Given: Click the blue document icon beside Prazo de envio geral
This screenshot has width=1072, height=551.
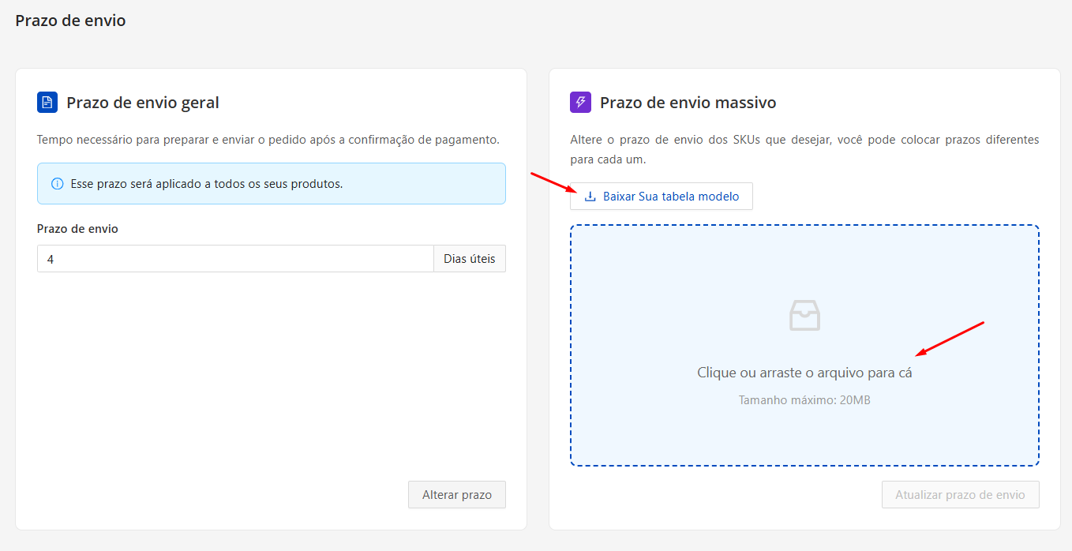Looking at the screenshot, I should pyautogui.click(x=47, y=103).
